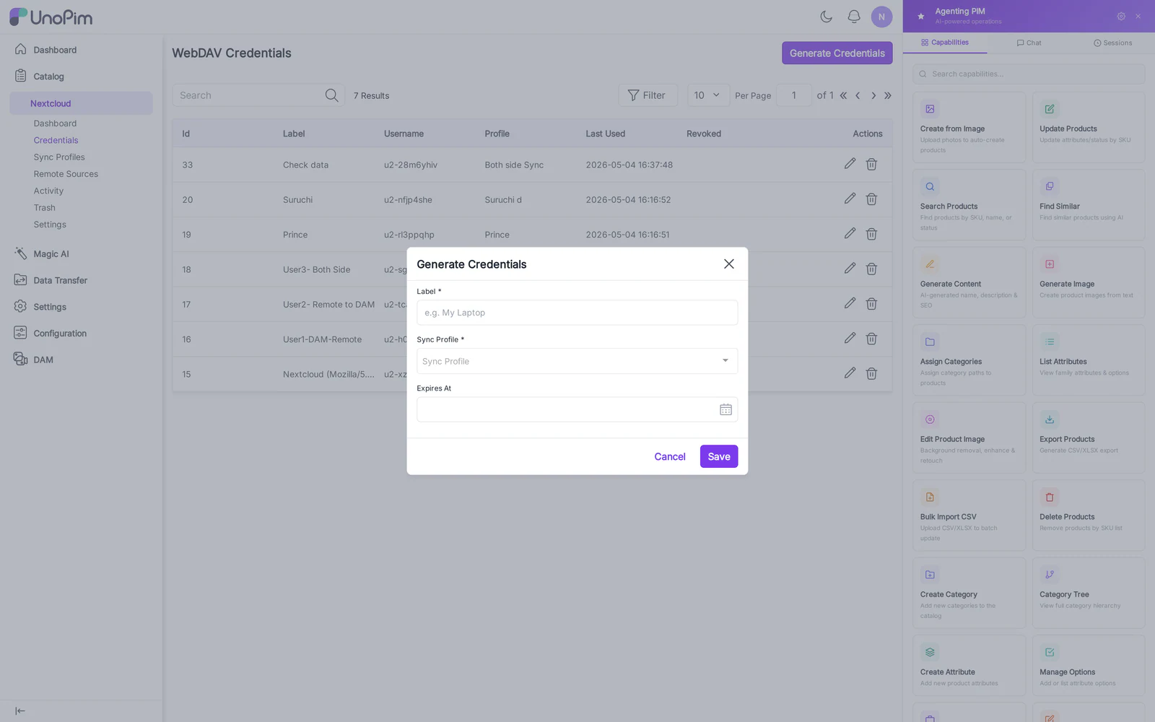Click the Expires At date field

pos(577,409)
